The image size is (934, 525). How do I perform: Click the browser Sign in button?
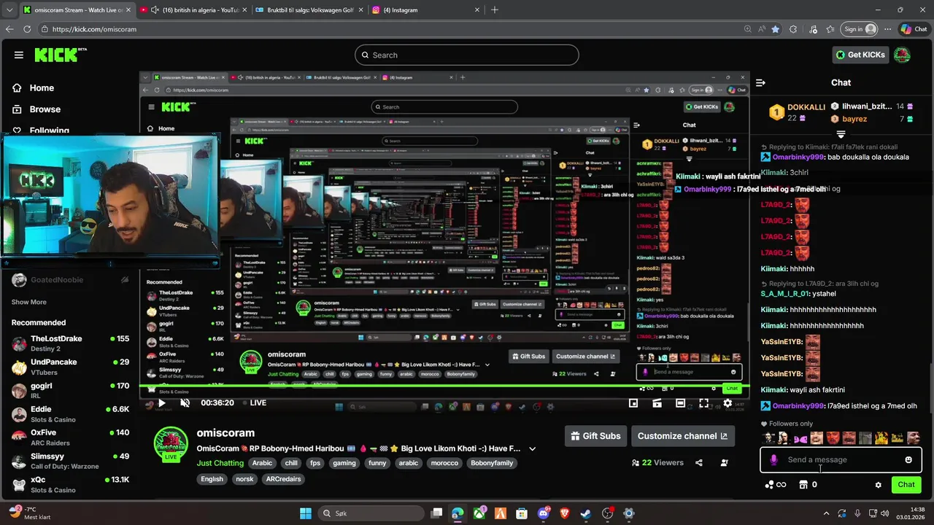(860, 29)
